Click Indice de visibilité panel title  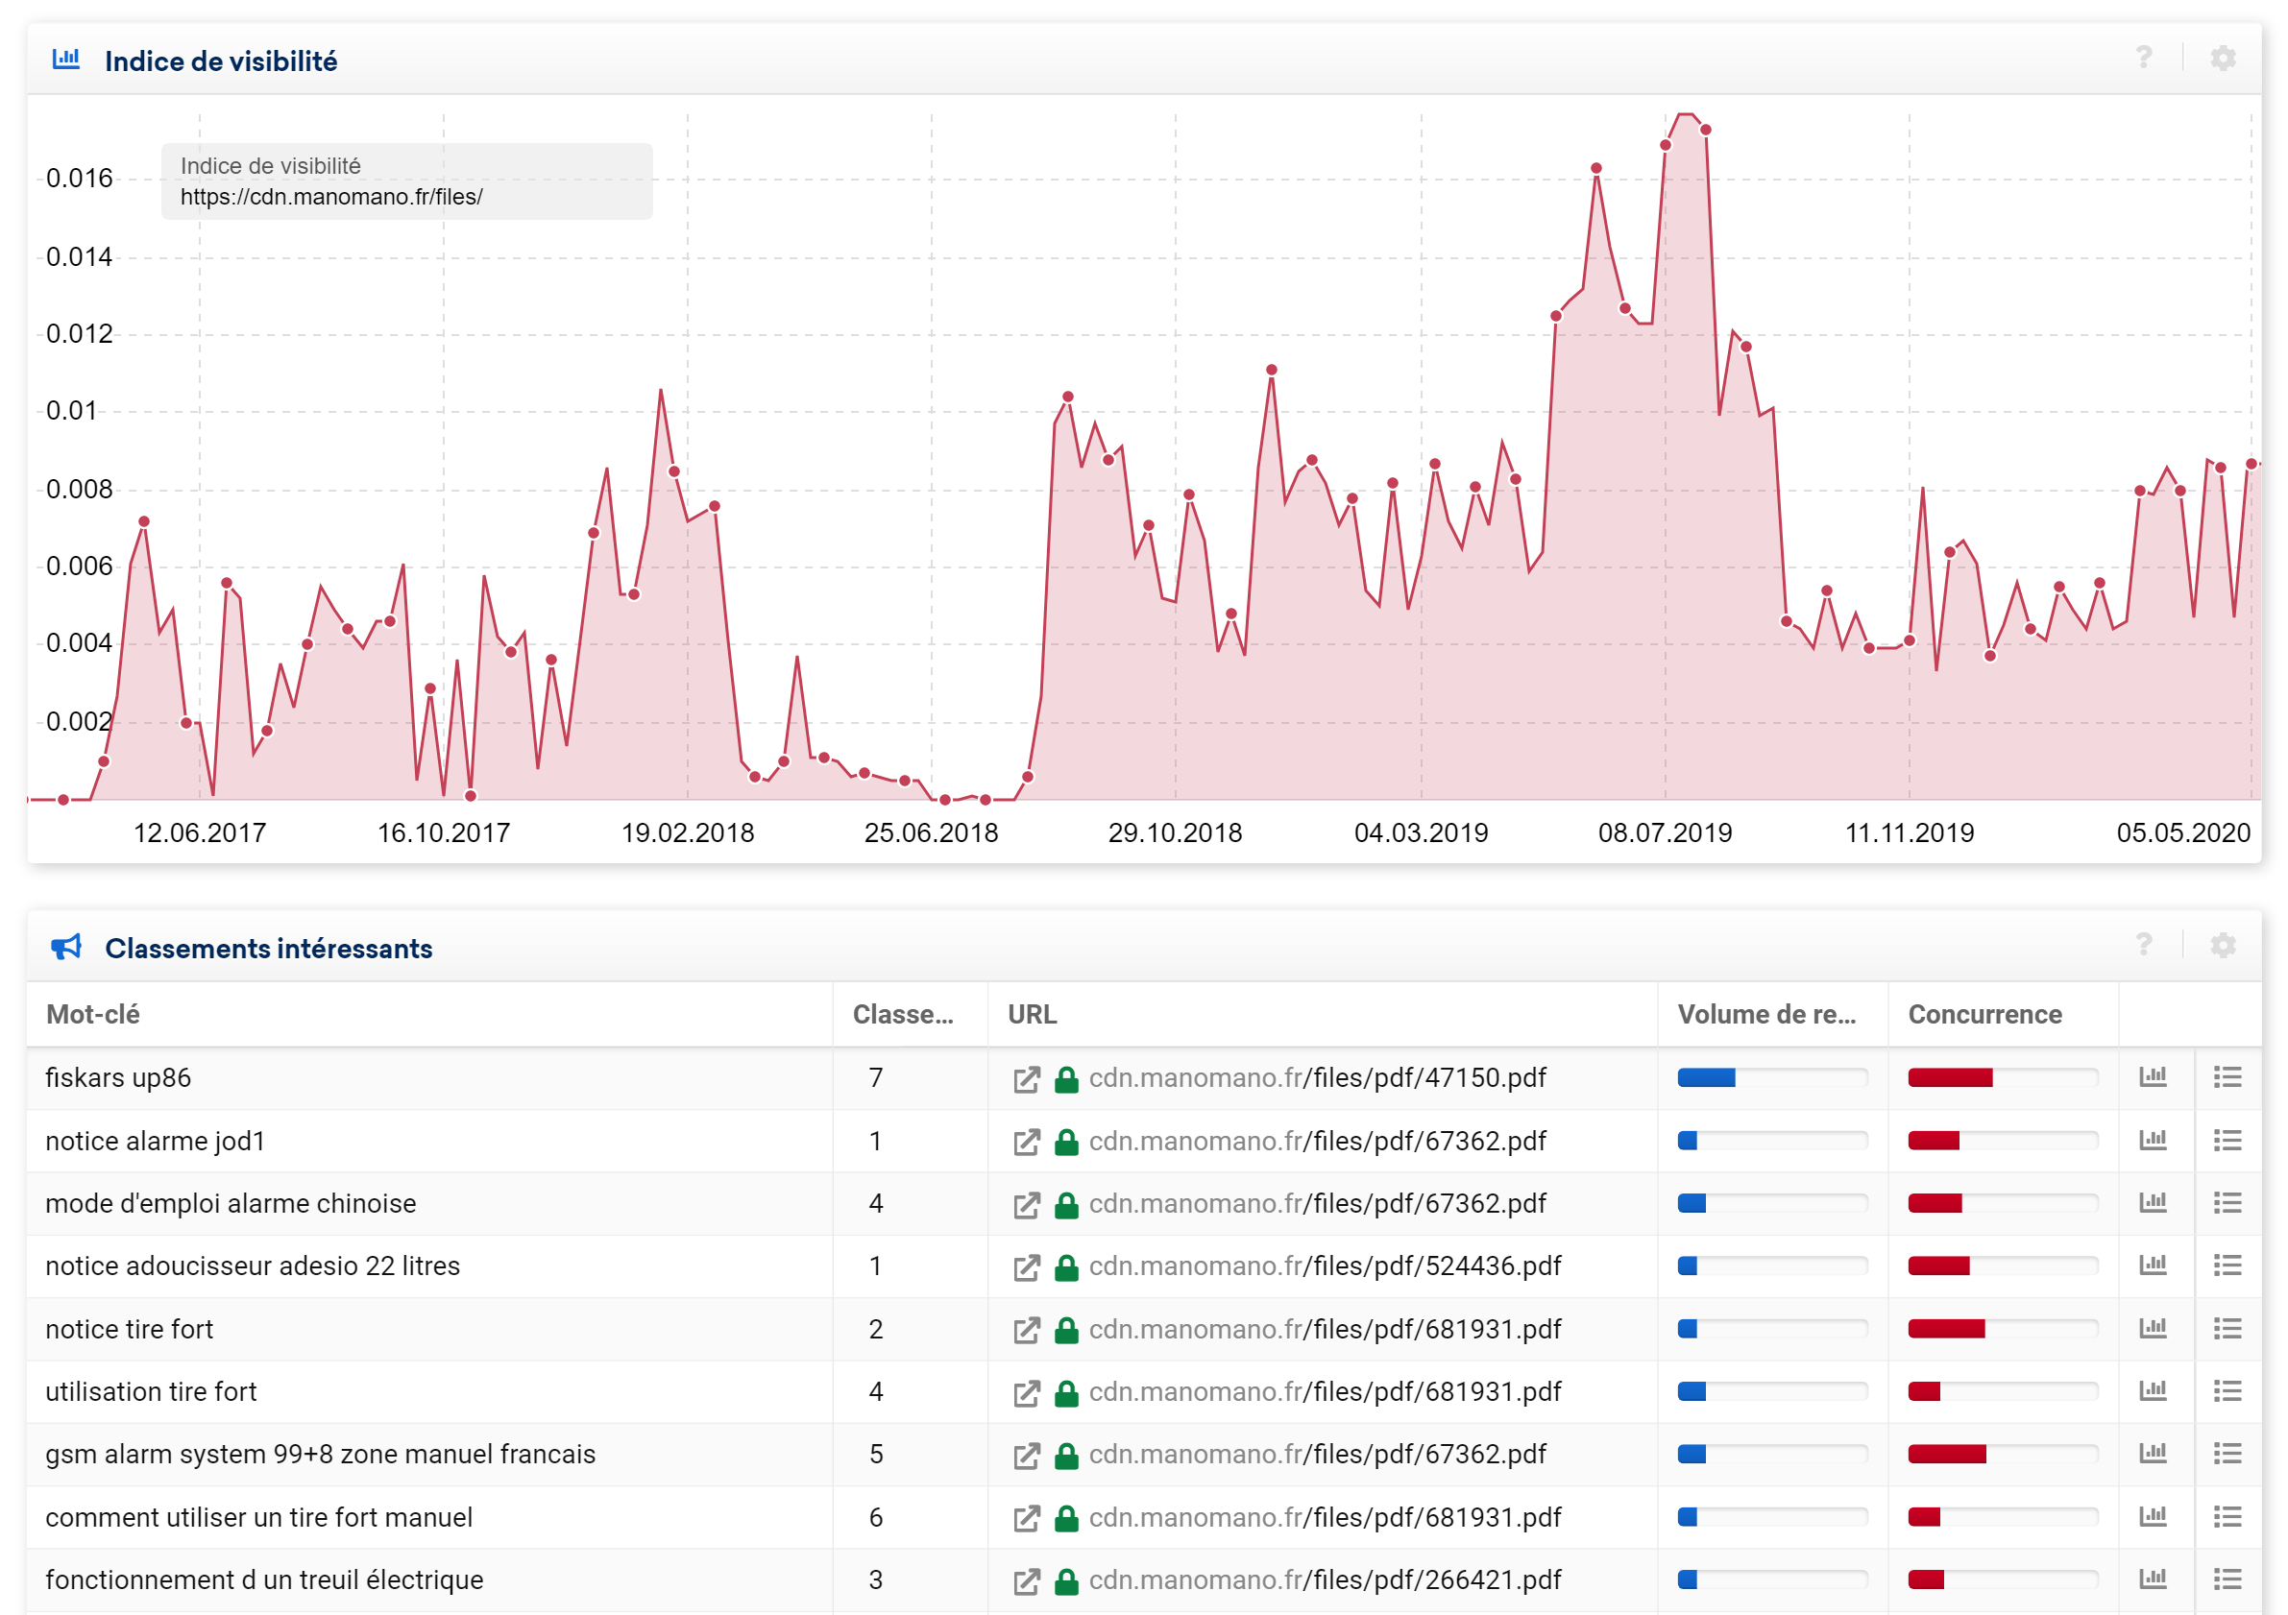pyautogui.click(x=221, y=60)
